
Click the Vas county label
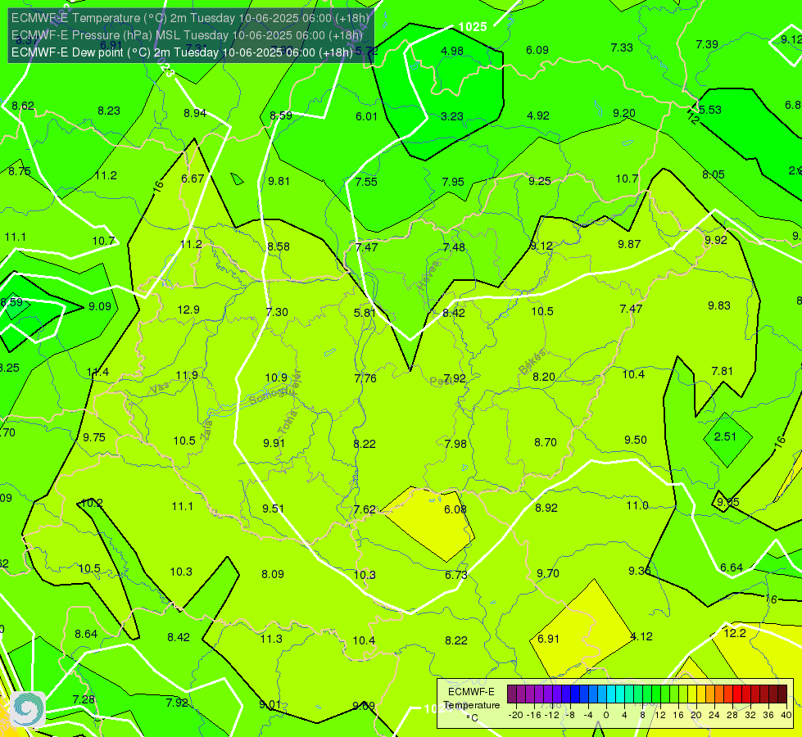(160, 389)
